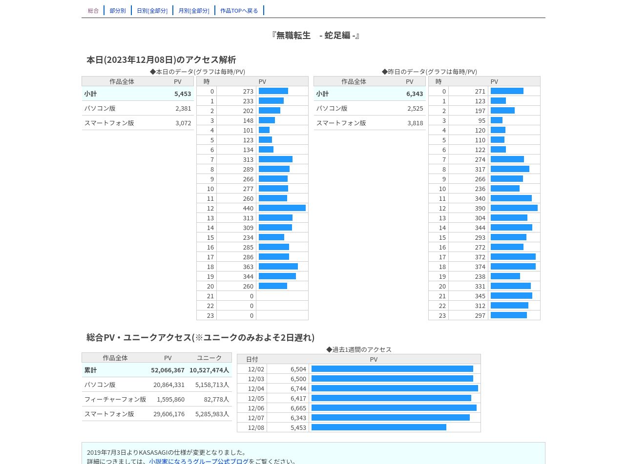
Task: Click cumulative パソコン版 PV 20,864,331
Action: click(x=169, y=385)
